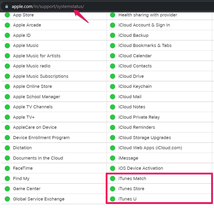Click the Documents in the Cloud label
This screenshot has width=214, height=208.
click(x=38, y=158)
